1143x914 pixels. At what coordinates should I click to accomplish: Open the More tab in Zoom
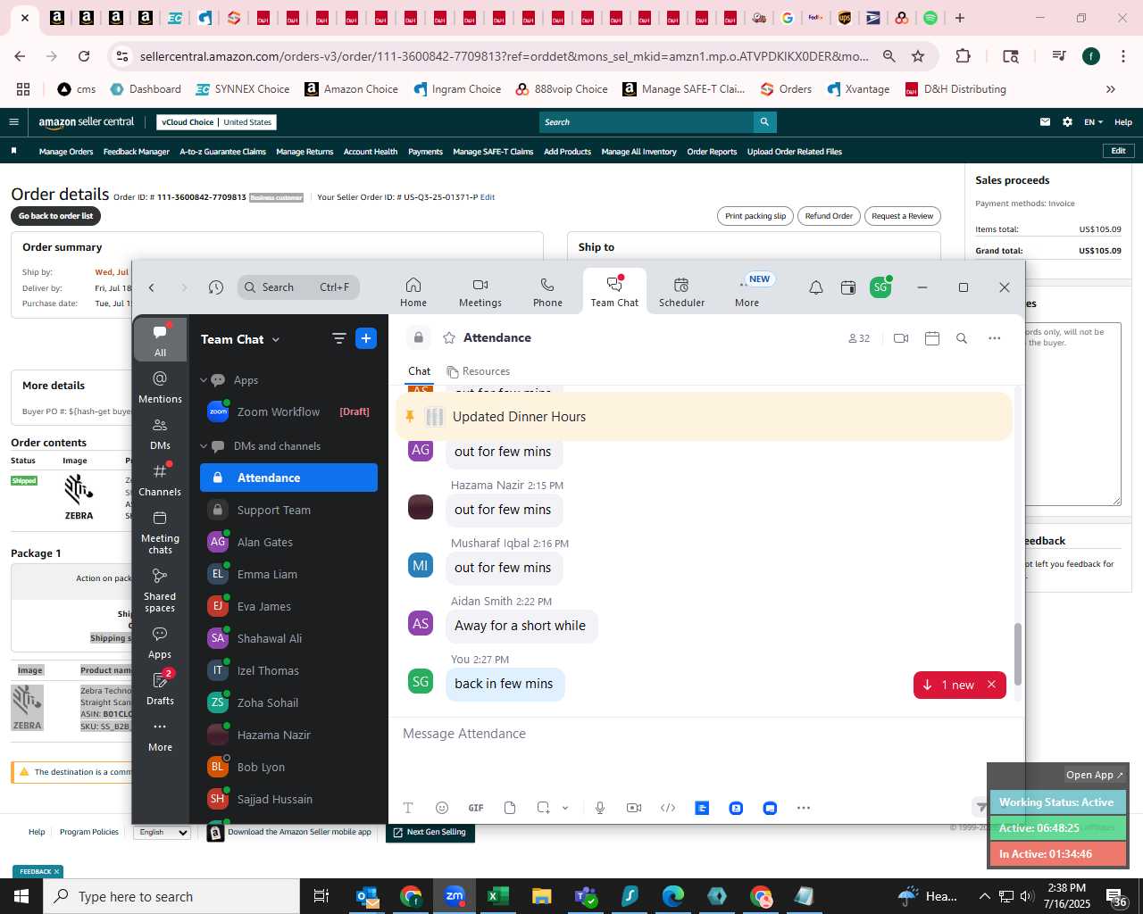747,292
